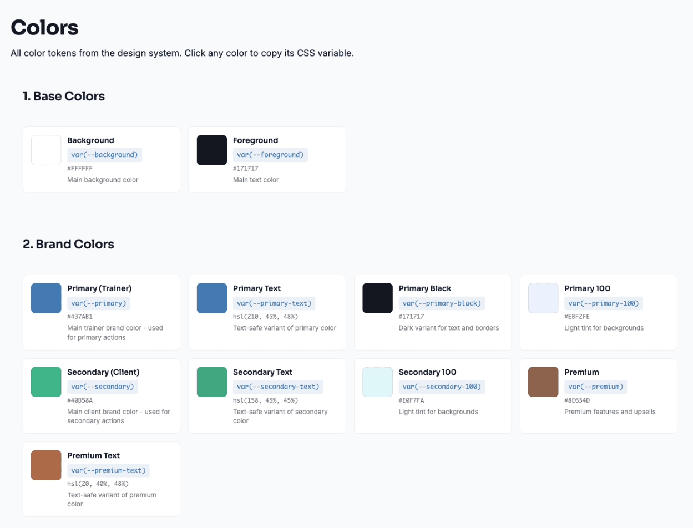Click the hsl(158, 45%, 45%) value
The height and width of the screenshot is (528, 693).
[x=266, y=400]
